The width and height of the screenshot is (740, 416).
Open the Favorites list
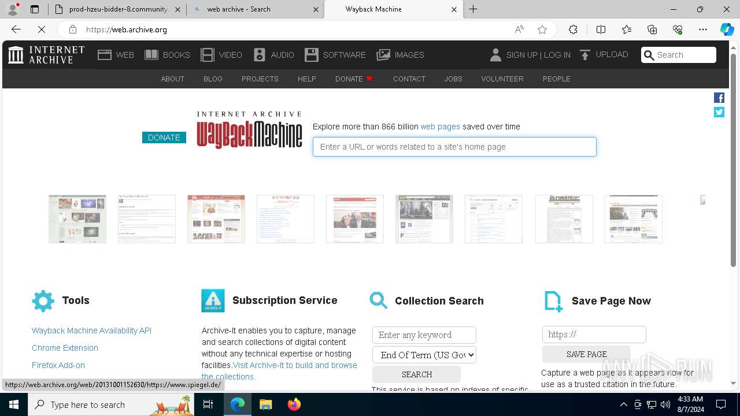point(627,29)
